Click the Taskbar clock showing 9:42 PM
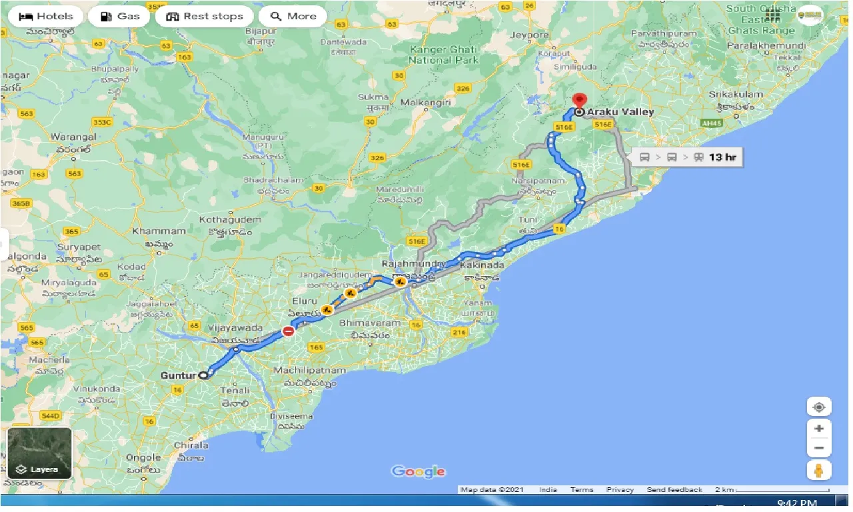The width and height of the screenshot is (853, 512). click(798, 504)
